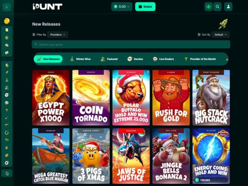
Task: Click the rocket icon beside New Releases
Action: [223, 24]
